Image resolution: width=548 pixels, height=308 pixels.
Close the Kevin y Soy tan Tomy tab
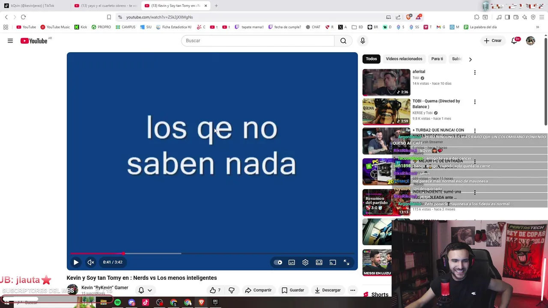point(205,6)
